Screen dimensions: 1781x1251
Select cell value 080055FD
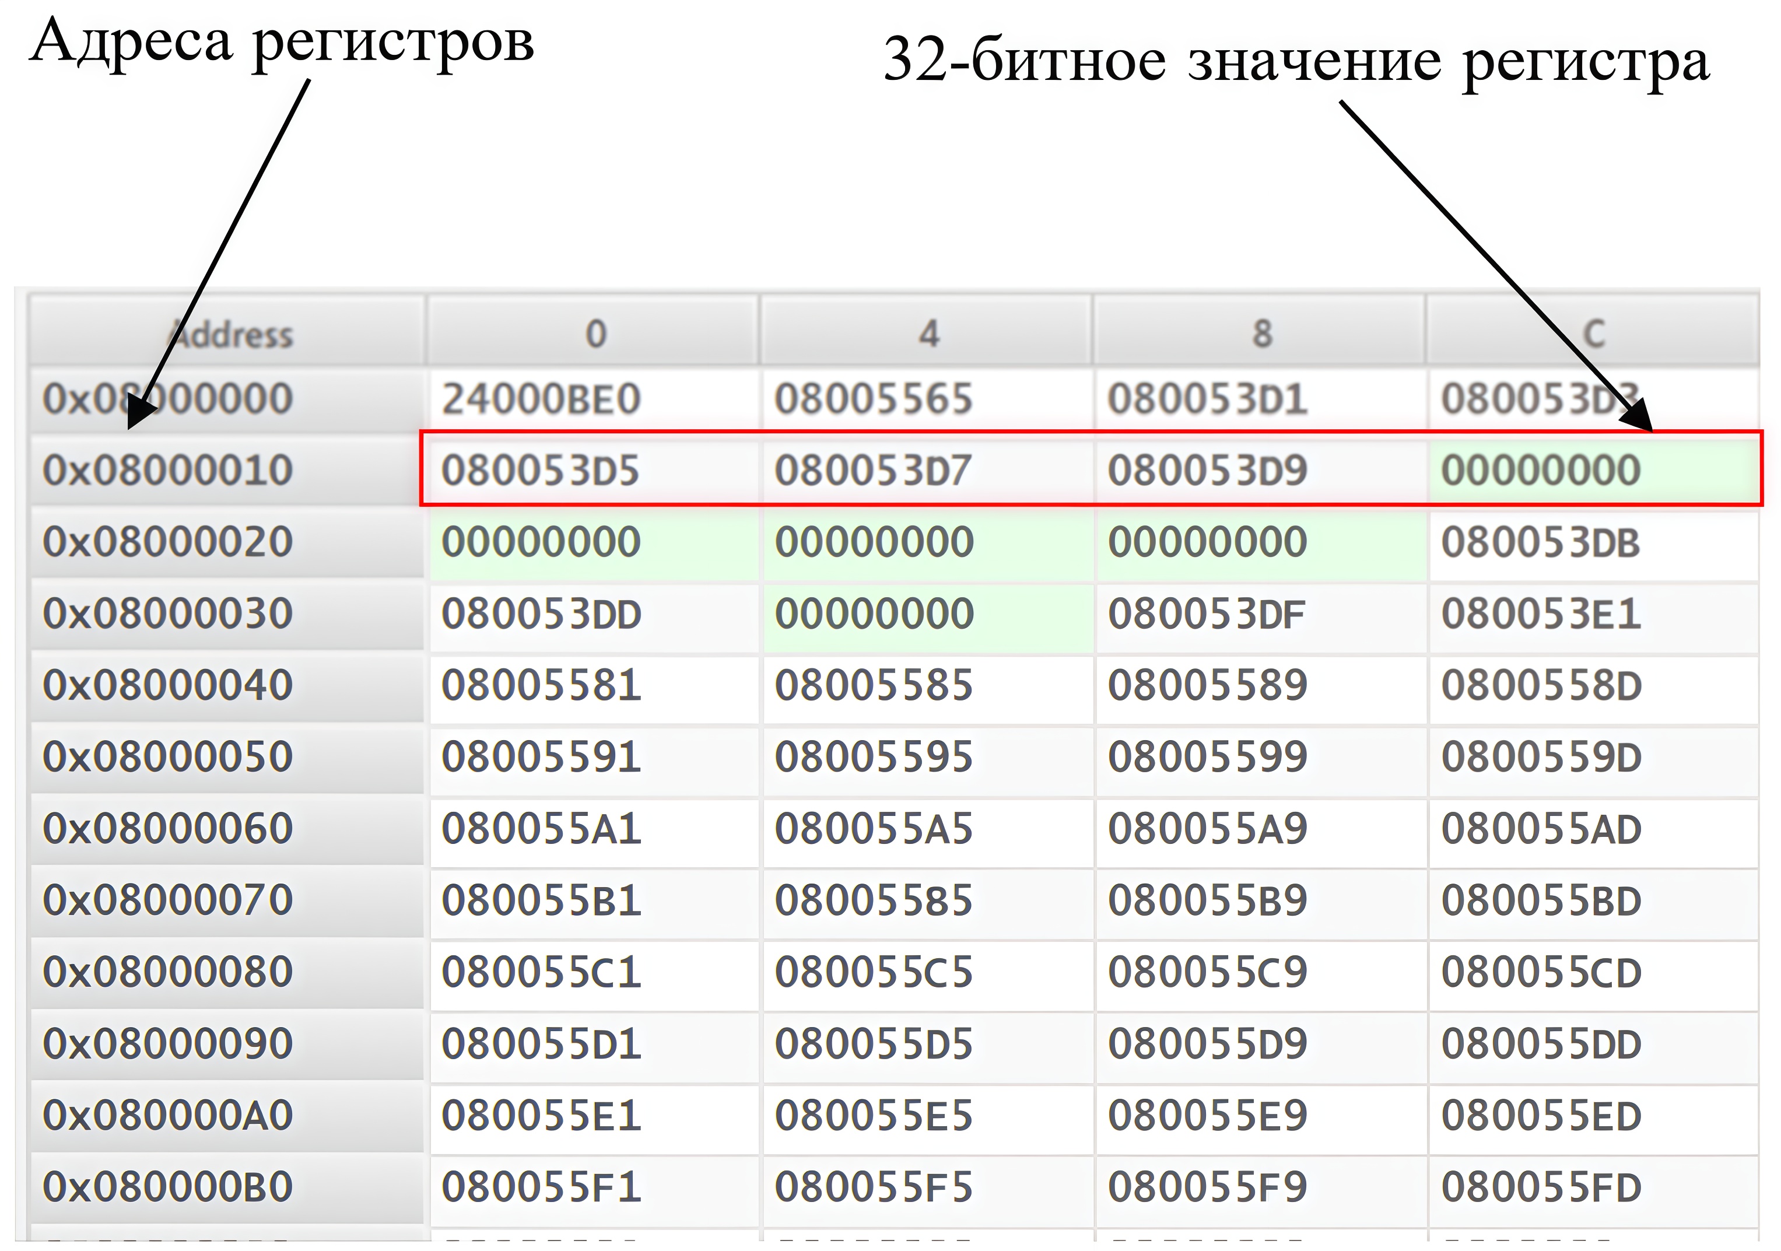coord(1541,1187)
